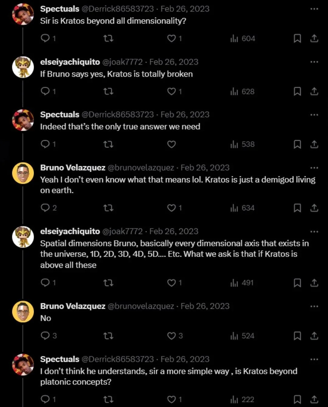Bookmark the 'beyond all dimensionality' tweet
The image size is (328, 407).
(297, 38)
